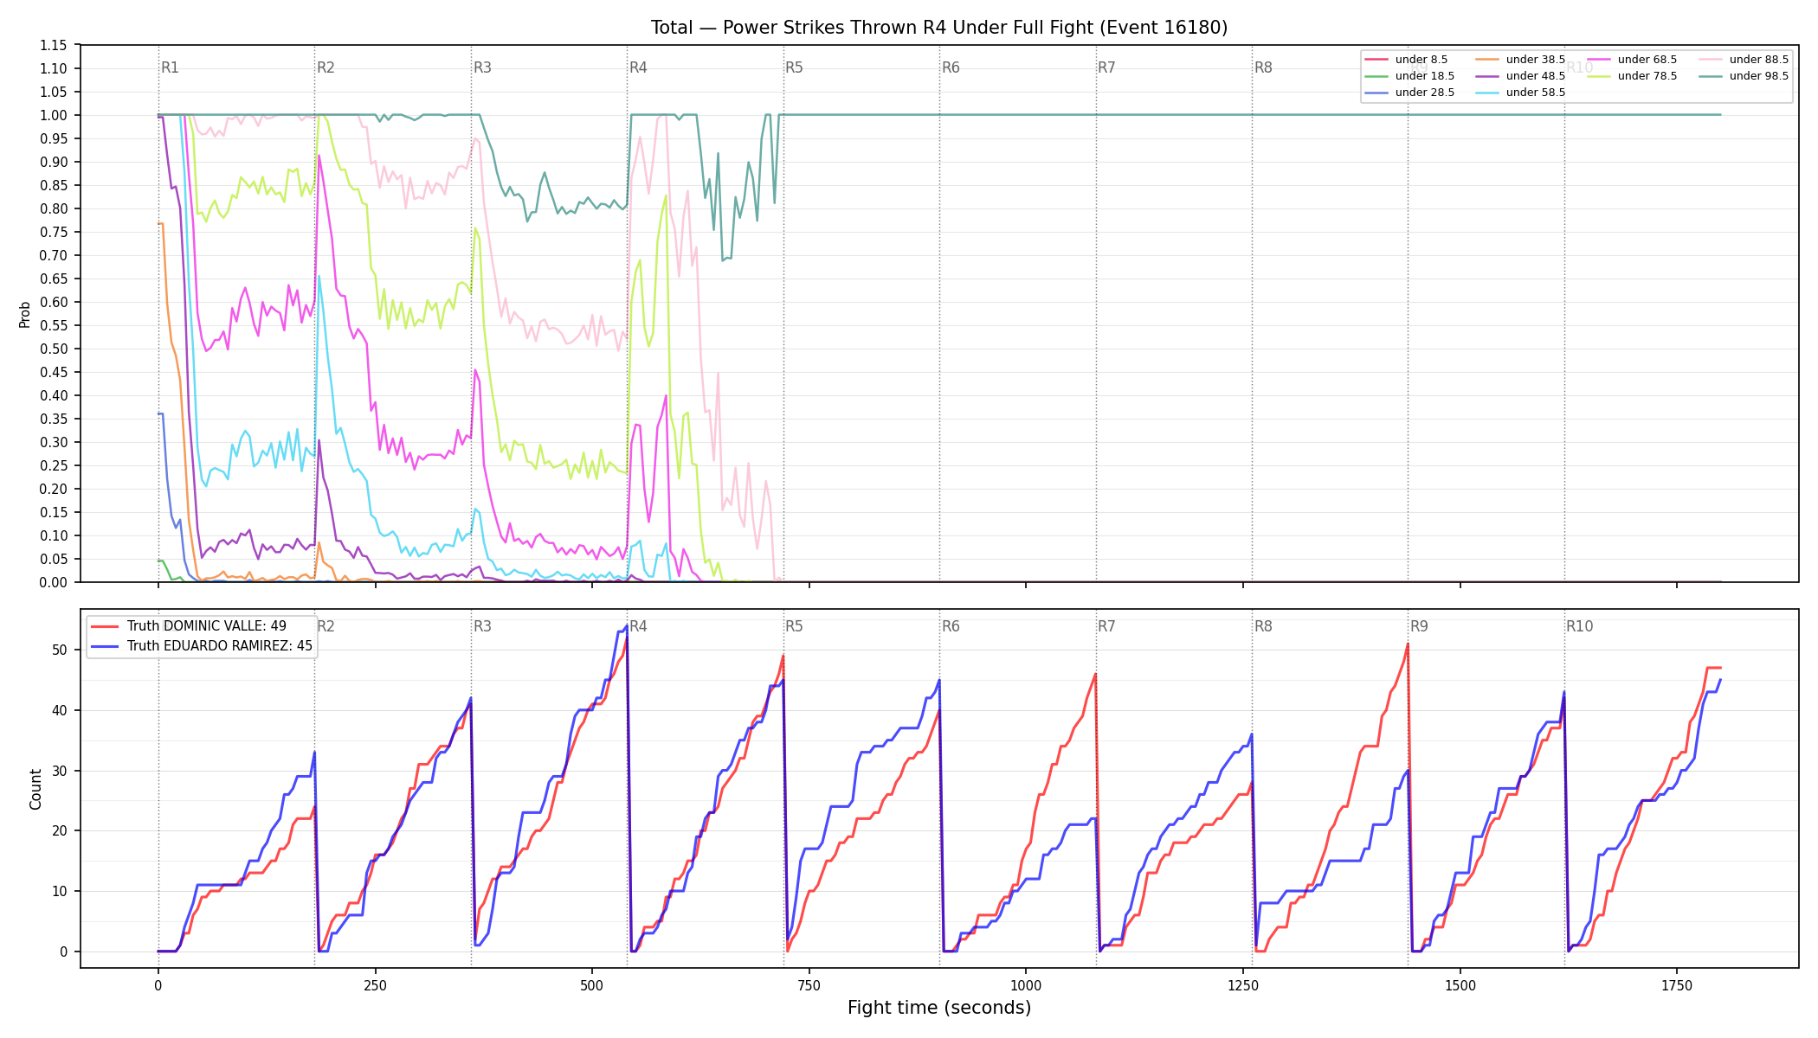Click the 'under 58.5' legend entry
The width and height of the screenshot is (1818, 1038).
[x=1520, y=93]
